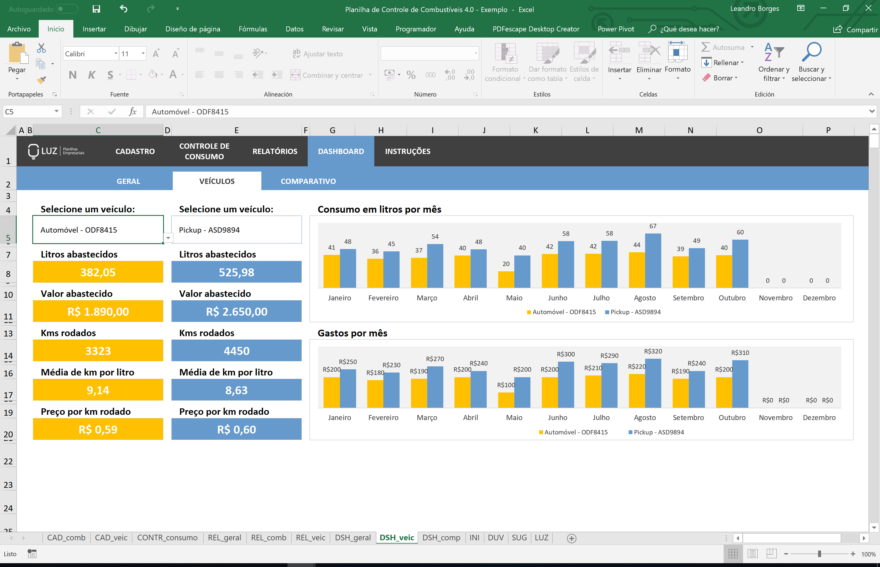Toggle bold N formatting button

point(72,75)
